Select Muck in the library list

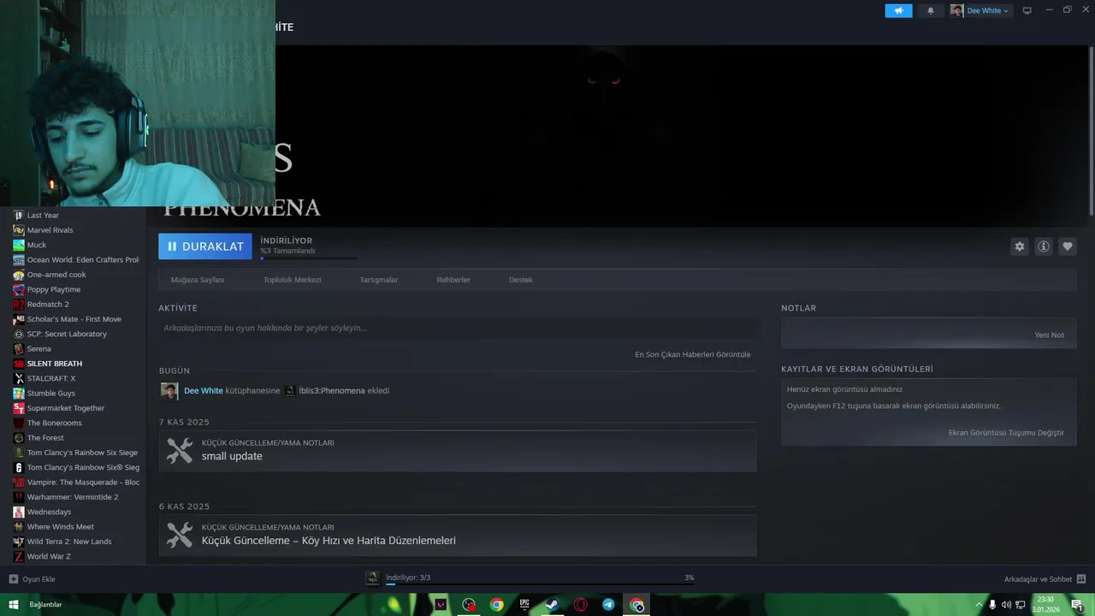37,245
